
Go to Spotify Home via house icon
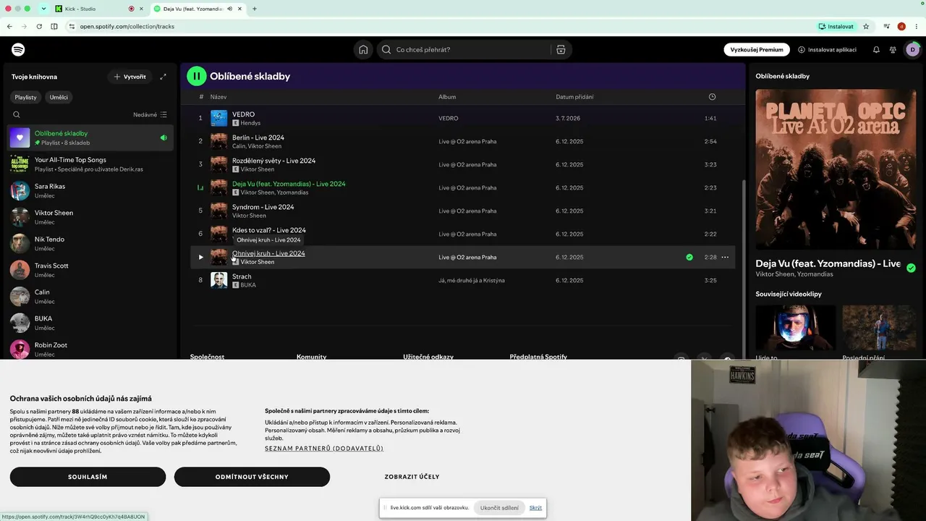pyautogui.click(x=363, y=49)
